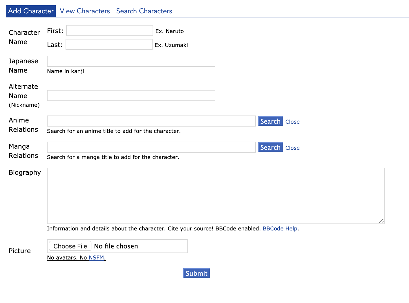Click into the Last name field
The width and height of the screenshot is (409, 303).
(x=109, y=44)
